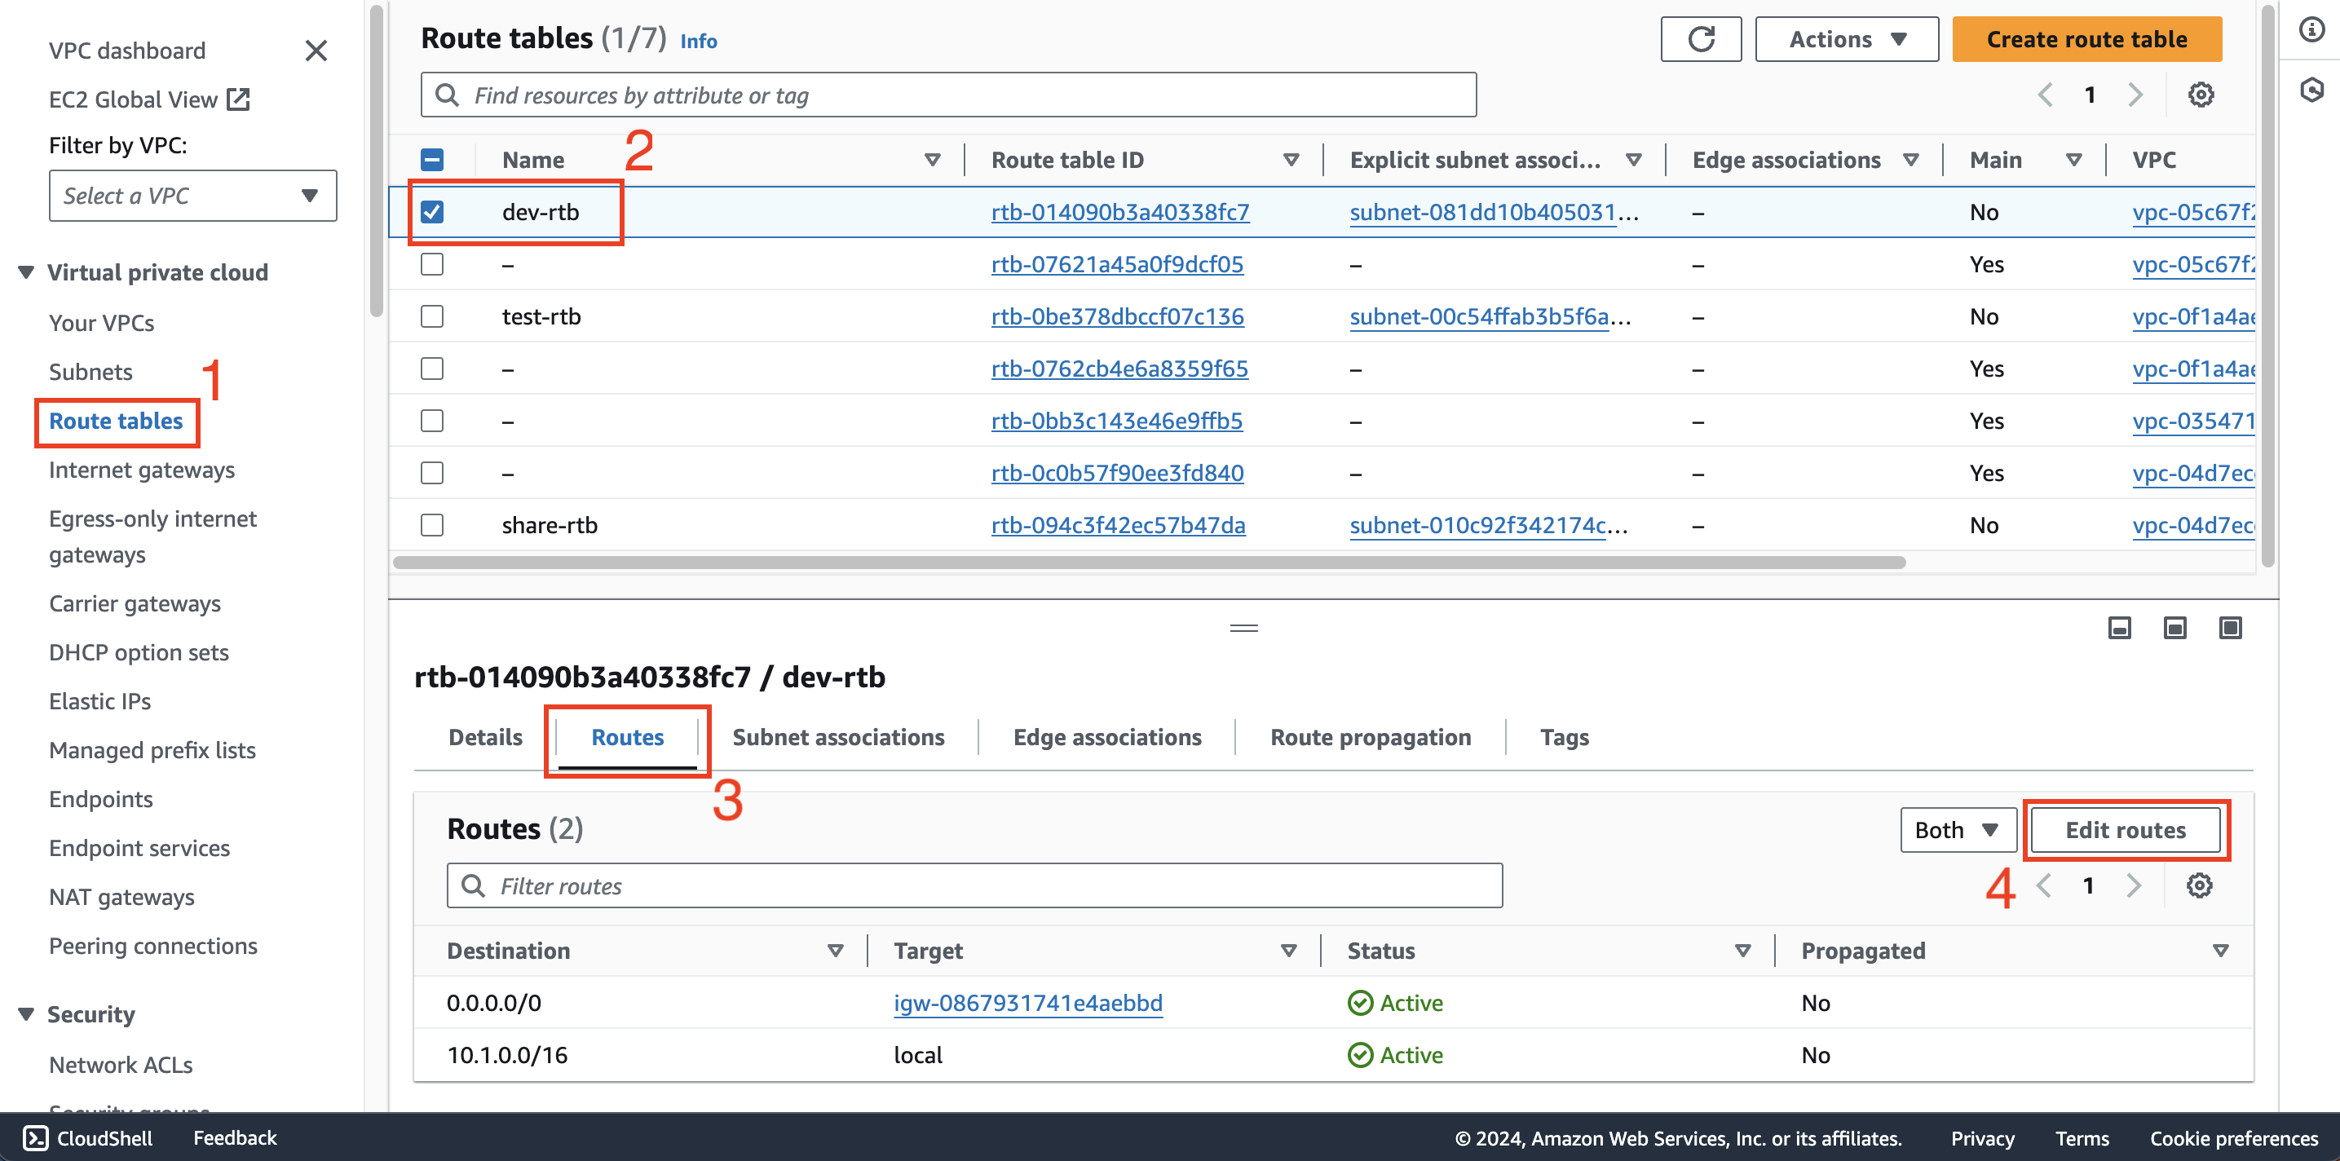Click the CloudShell icon in bottom bar
The width and height of the screenshot is (2340, 1161).
pyautogui.click(x=29, y=1137)
